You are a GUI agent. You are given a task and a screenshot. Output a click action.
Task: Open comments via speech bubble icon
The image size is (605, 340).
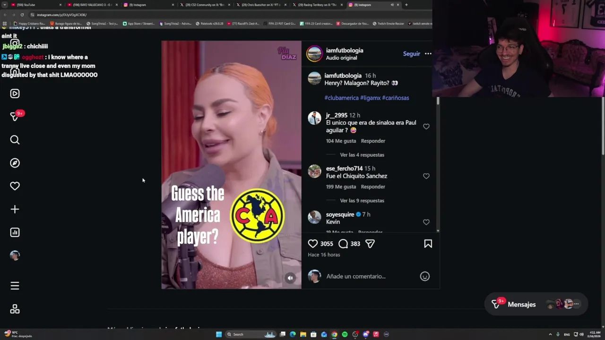(343, 244)
